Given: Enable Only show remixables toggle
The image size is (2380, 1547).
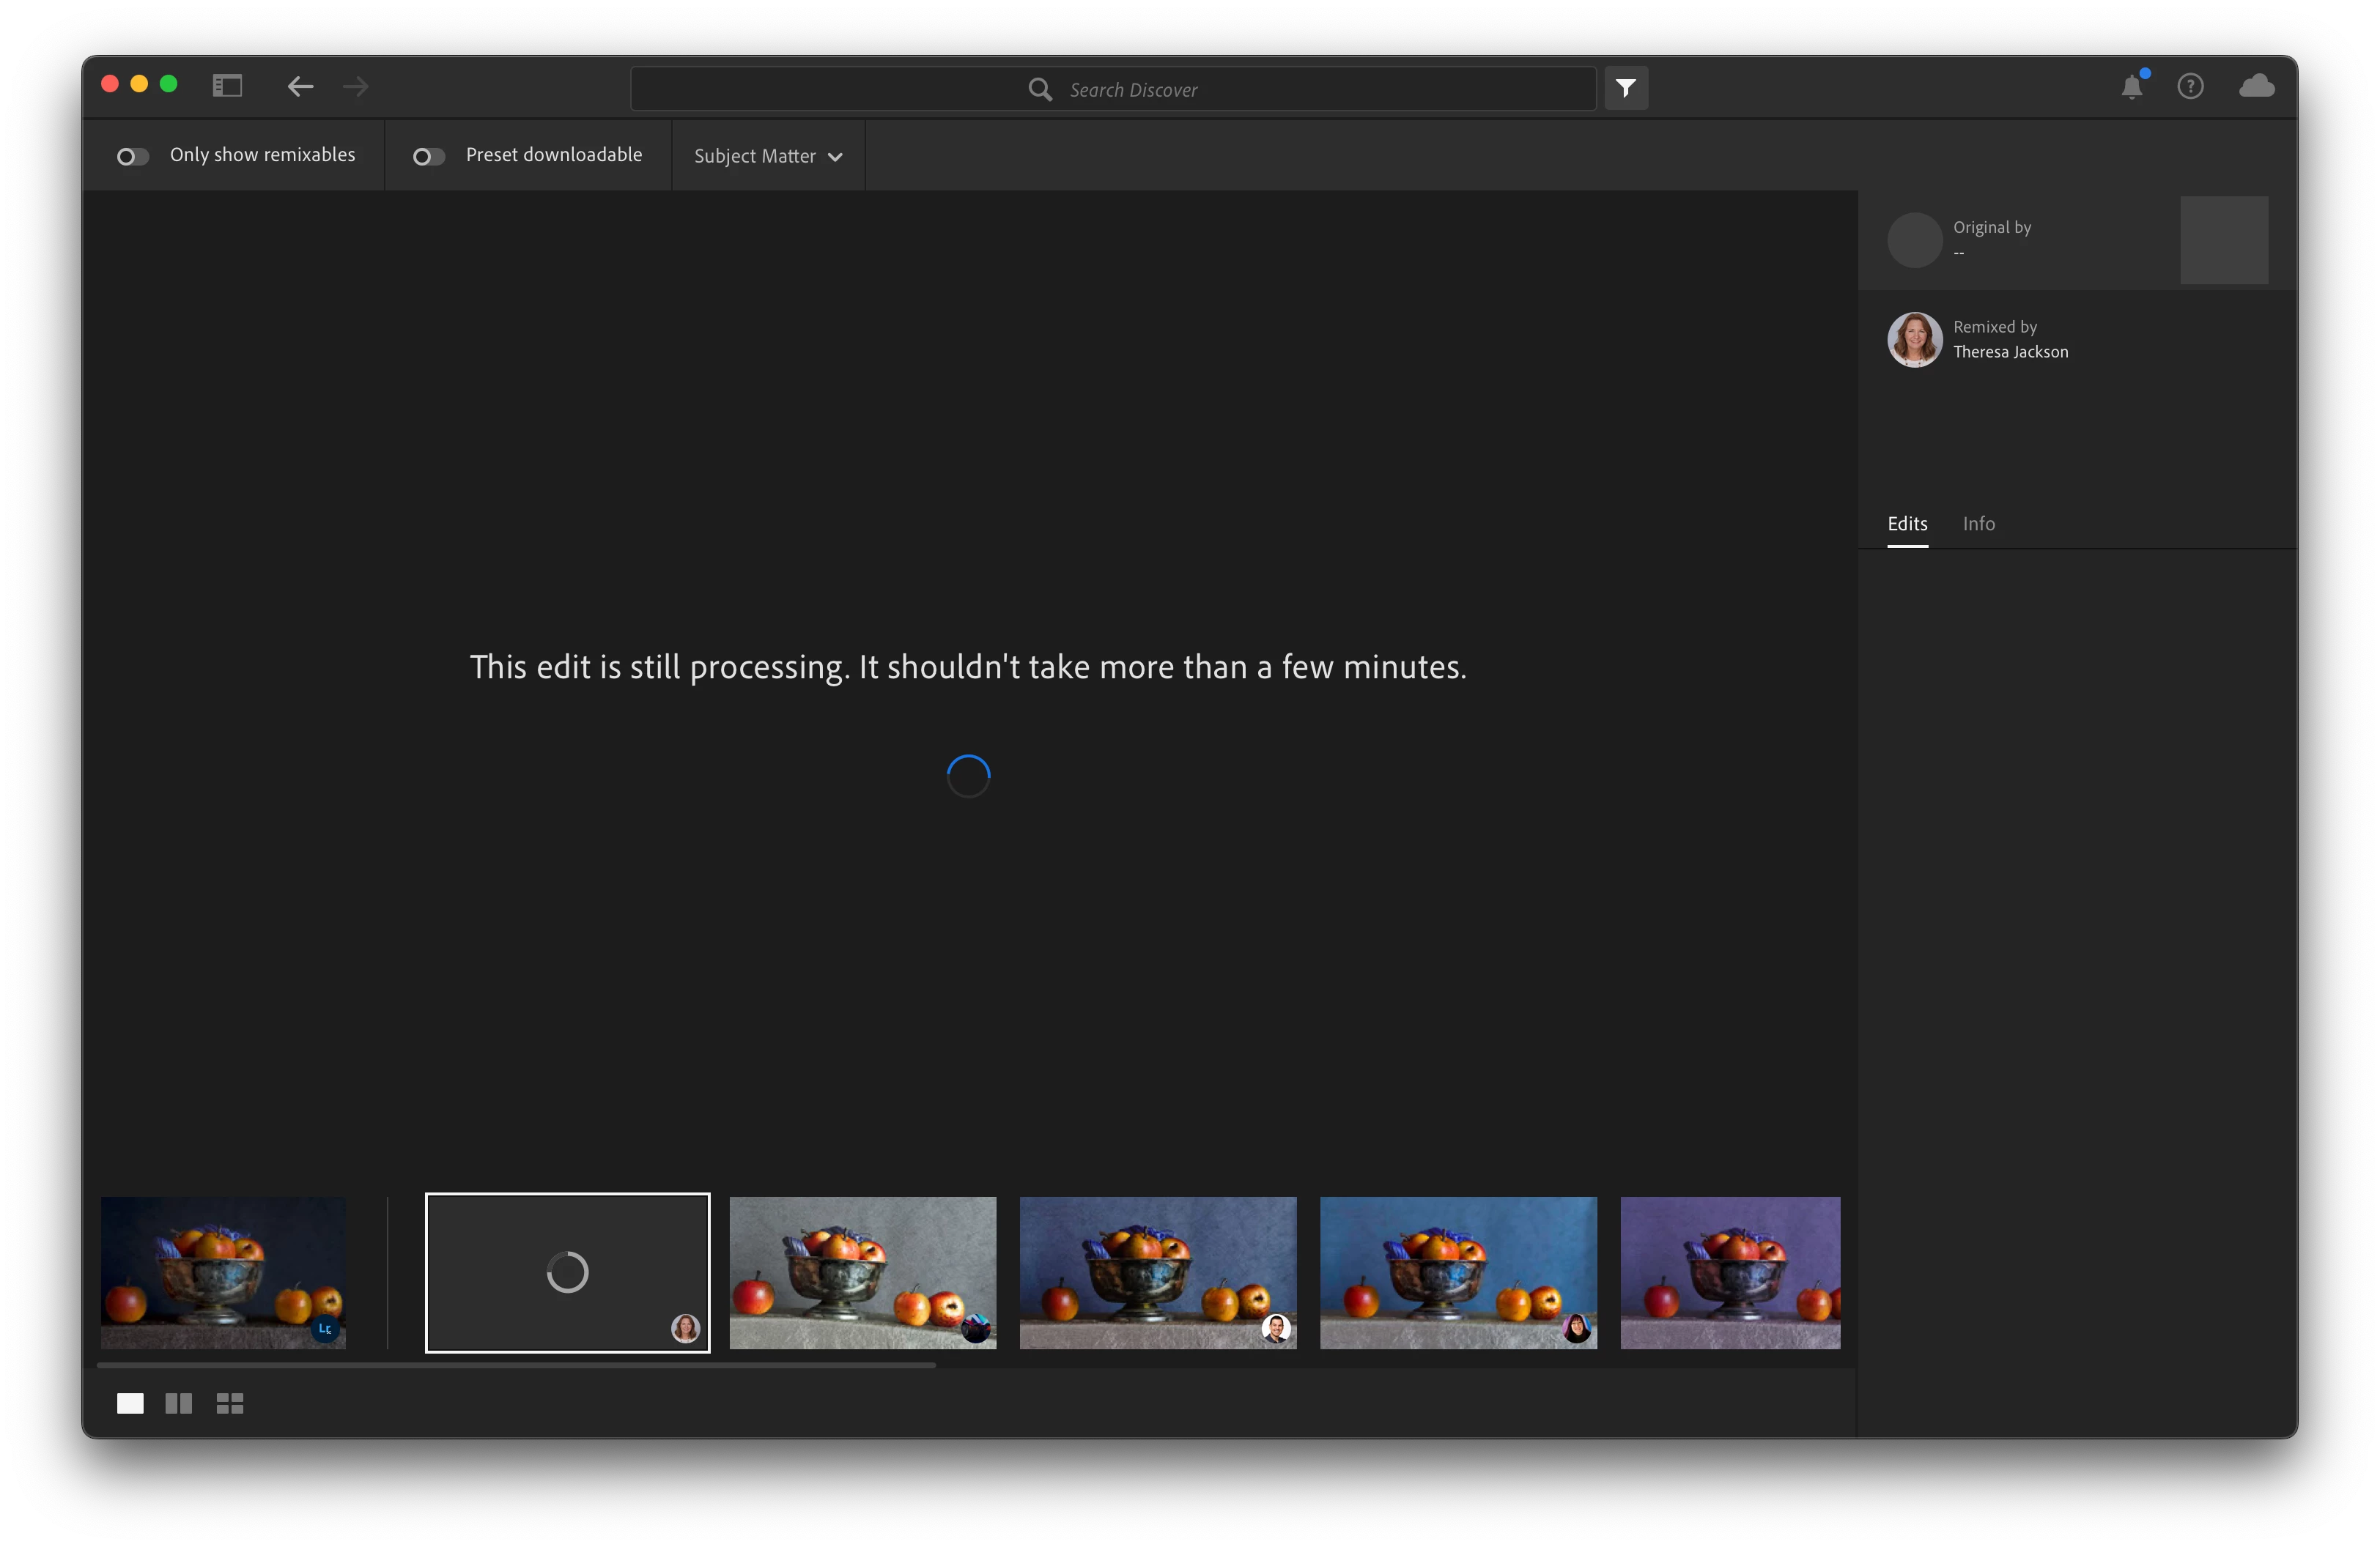Looking at the screenshot, I should click(x=133, y=156).
